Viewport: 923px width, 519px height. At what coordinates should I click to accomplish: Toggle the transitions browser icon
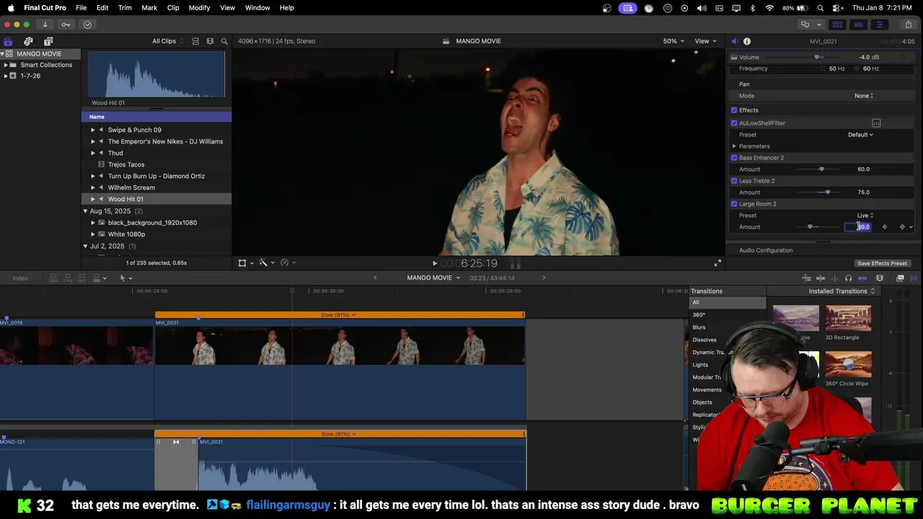[x=914, y=278]
